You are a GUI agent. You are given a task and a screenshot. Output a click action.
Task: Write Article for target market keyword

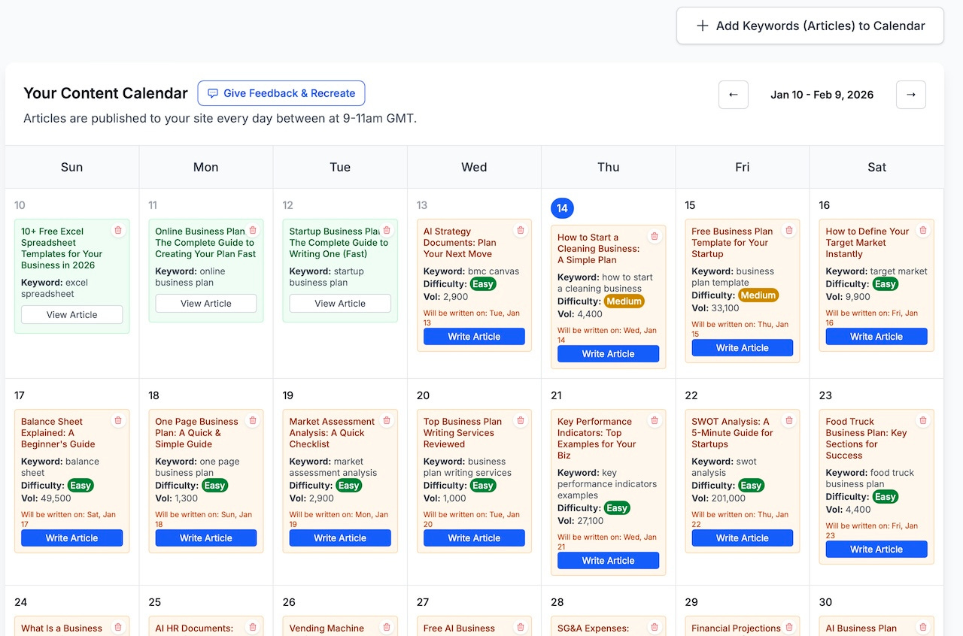tap(876, 337)
